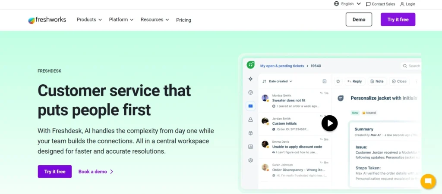
Task: Open the Custom initials ticket
Action: click(295, 123)
